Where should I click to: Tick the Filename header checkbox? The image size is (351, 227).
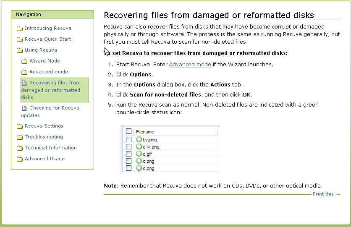pos(128,131)
